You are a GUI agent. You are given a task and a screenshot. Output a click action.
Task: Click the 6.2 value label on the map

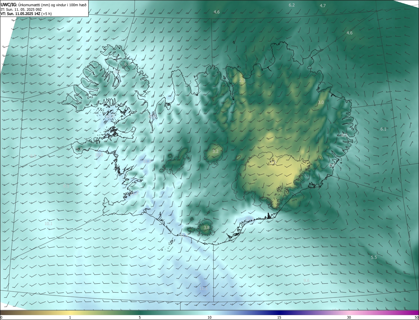pos(292,5)
